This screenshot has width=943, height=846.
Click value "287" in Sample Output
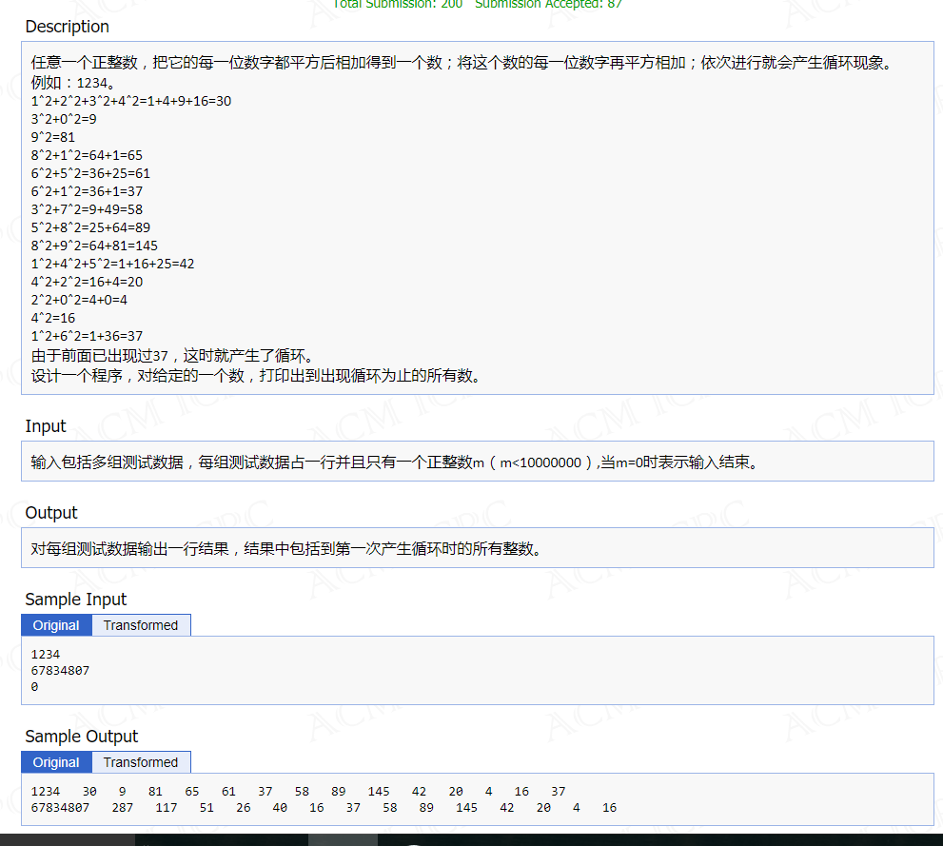123,808
